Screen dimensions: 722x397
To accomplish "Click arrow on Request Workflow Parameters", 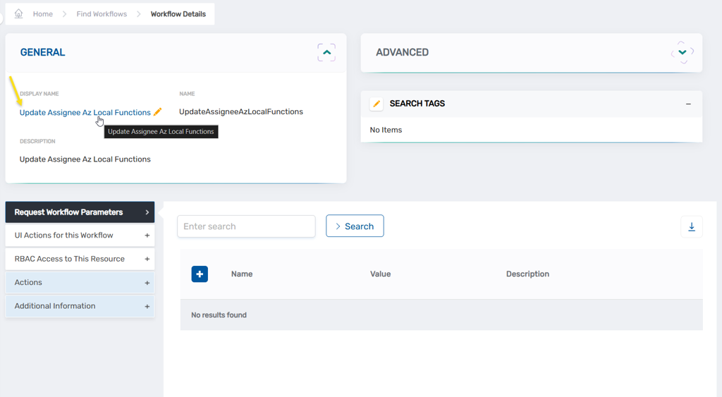I will [147, 212].
